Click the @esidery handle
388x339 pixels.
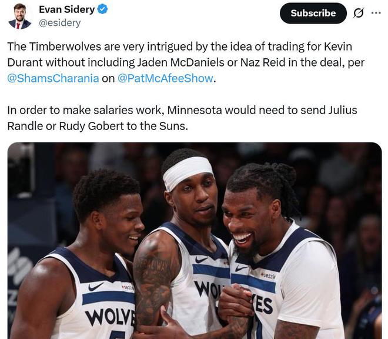(x=59, y=23)
